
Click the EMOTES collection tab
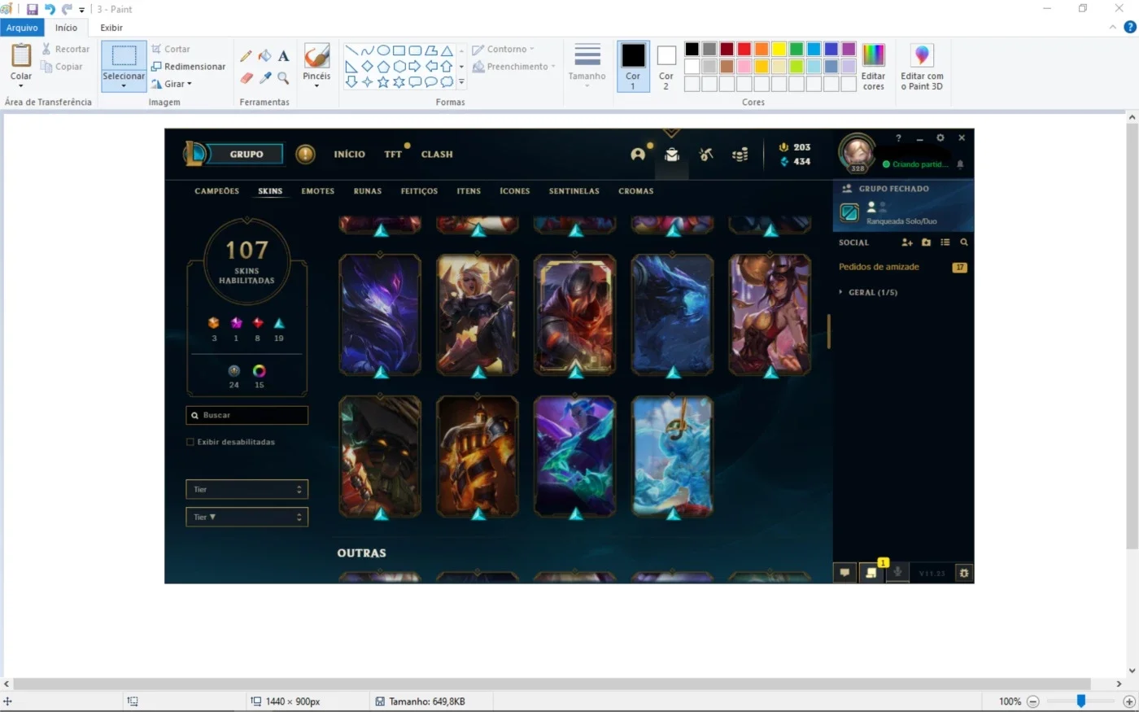coord(318,191)
